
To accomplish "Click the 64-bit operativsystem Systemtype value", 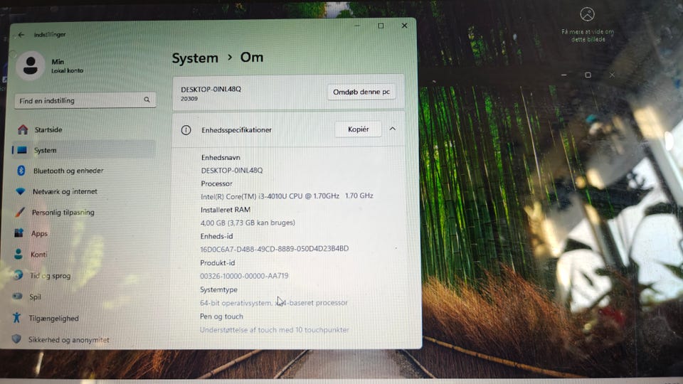I will tap(273, 303).
